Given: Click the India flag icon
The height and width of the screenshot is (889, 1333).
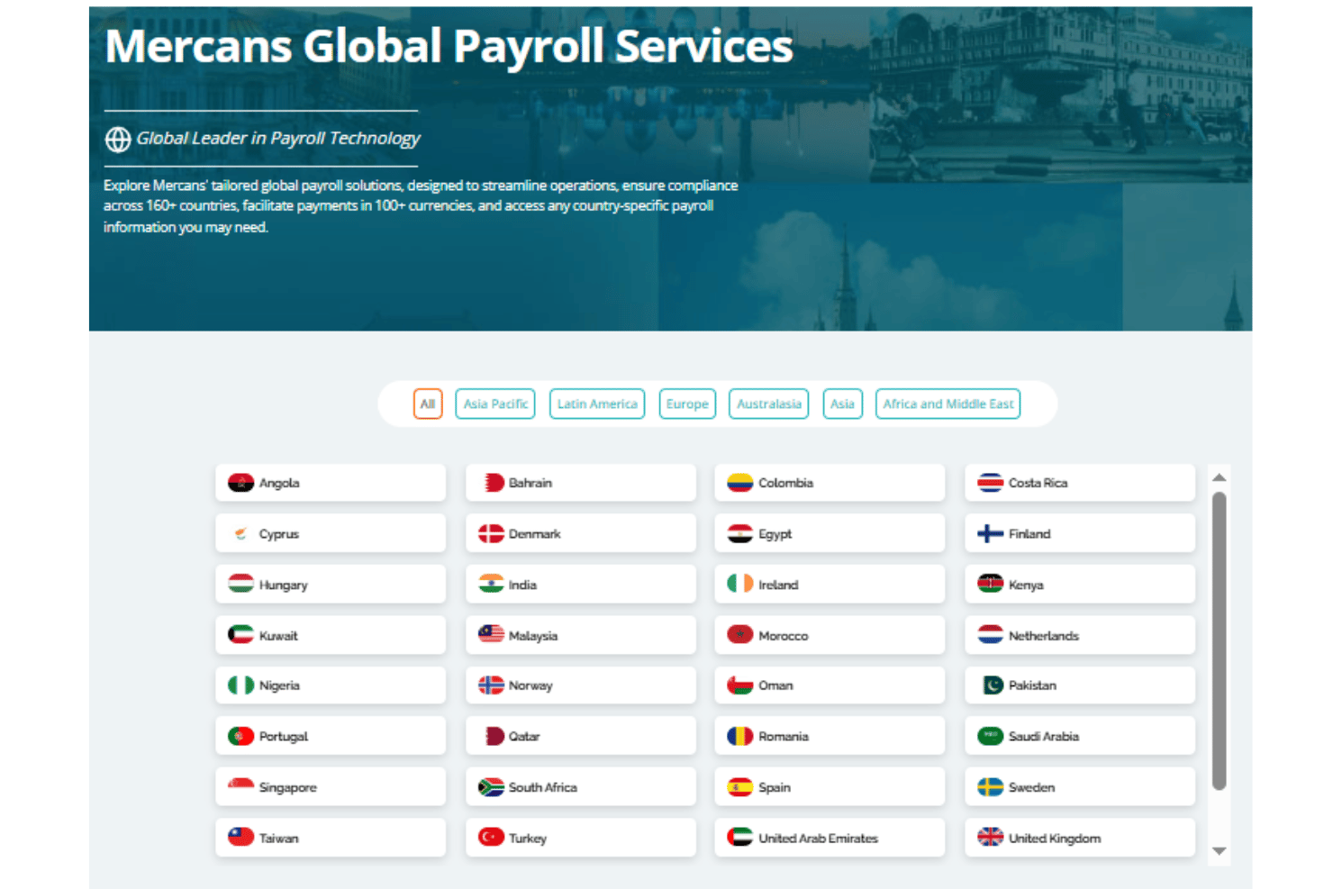Looking at the screenshot, I should (x=491, y=585).
